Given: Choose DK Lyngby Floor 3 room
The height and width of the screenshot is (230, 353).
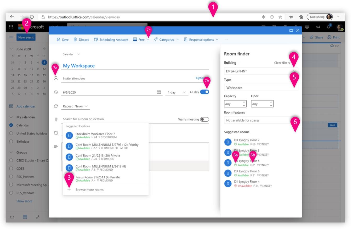Looking at the screenshot, I should coord(247,152).
